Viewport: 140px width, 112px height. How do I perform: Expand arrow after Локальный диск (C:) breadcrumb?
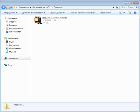pos(52,7)
